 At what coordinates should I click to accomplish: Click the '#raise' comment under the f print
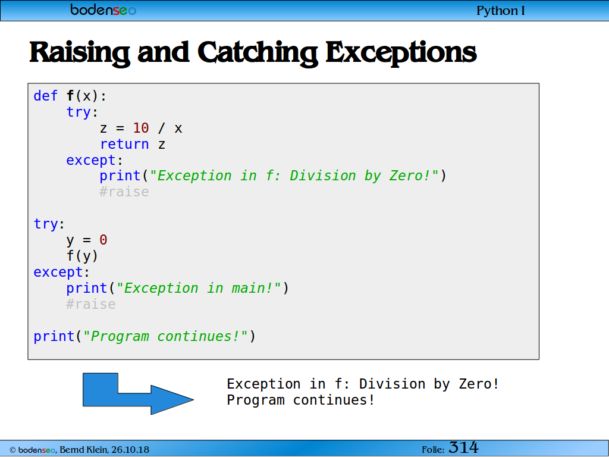click(x=124, y=192)
